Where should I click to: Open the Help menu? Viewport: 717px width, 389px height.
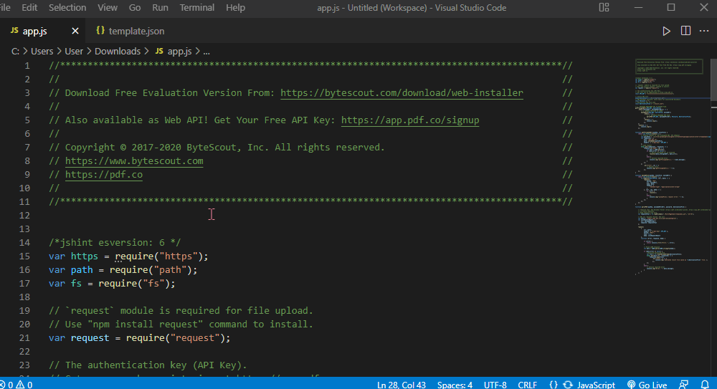235,7
